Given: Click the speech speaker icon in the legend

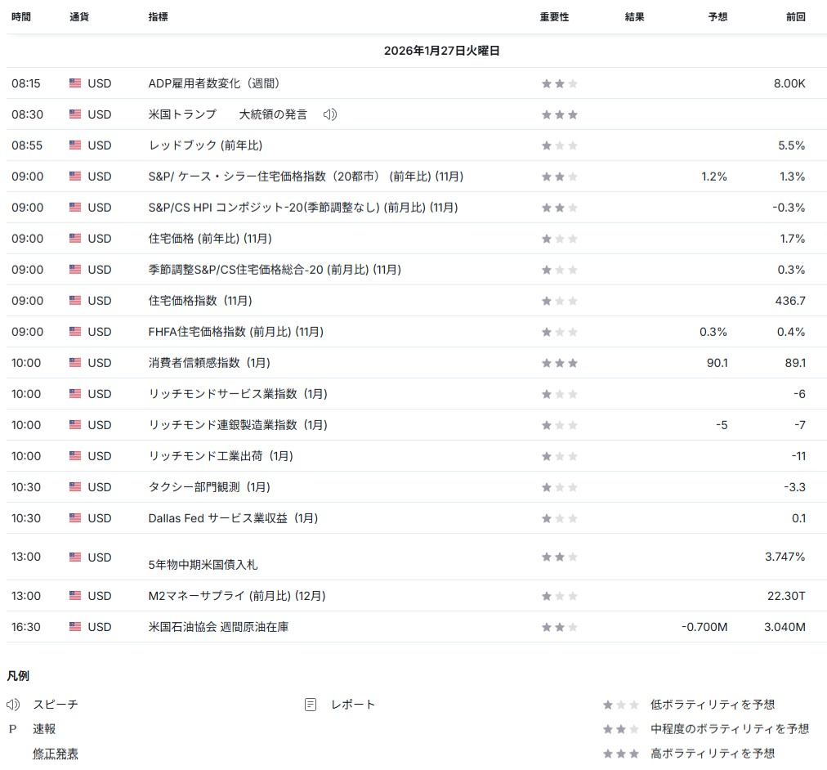Looking at the screenshot, I should [13, 705].
